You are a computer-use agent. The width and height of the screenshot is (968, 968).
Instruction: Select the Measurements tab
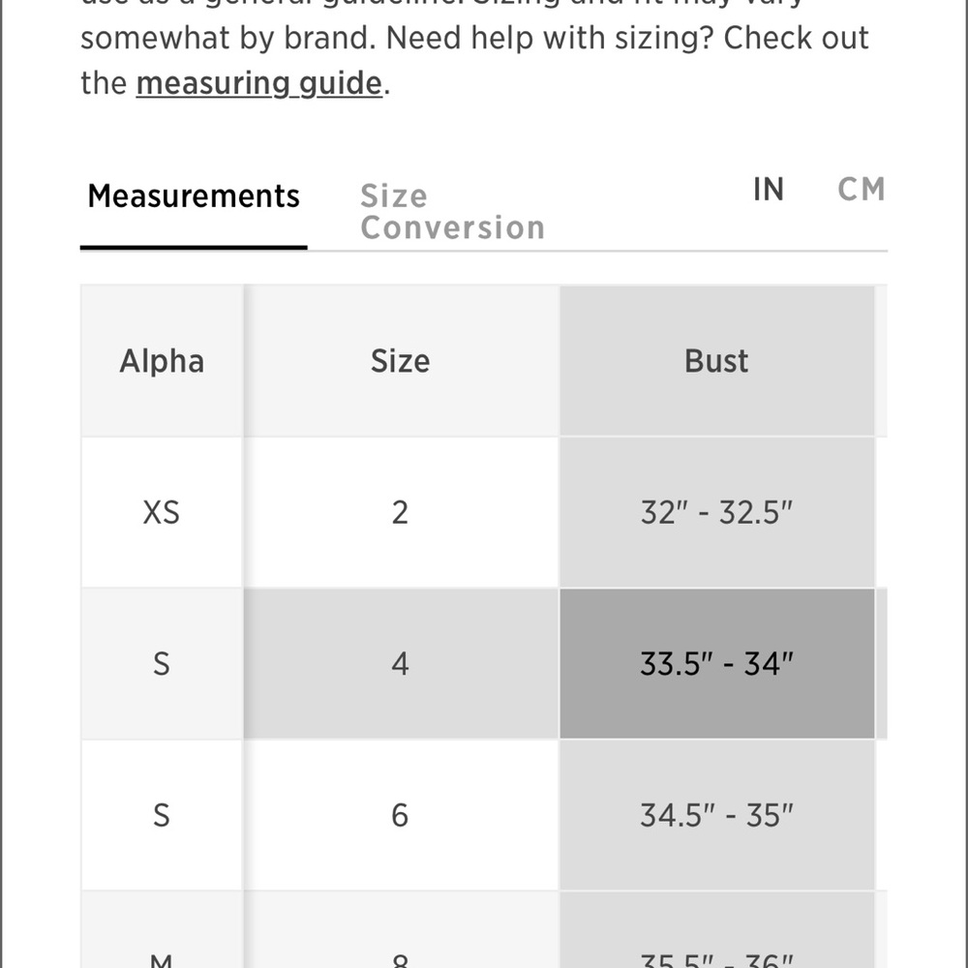point(194,197)
